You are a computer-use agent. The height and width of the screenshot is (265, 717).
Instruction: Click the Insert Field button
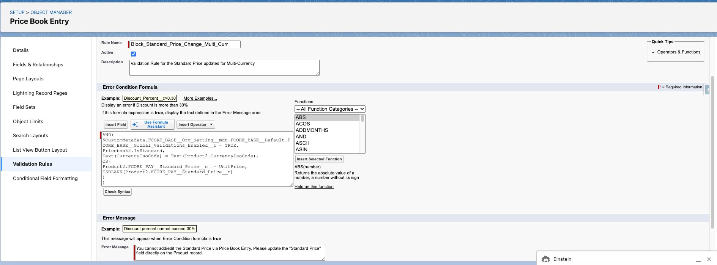click(116, 124)
